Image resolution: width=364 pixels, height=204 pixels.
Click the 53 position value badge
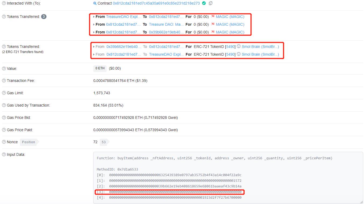[104, 142]
